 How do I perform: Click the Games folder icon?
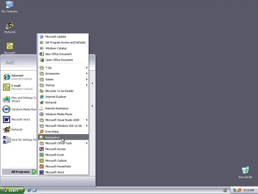pos(42,79)
